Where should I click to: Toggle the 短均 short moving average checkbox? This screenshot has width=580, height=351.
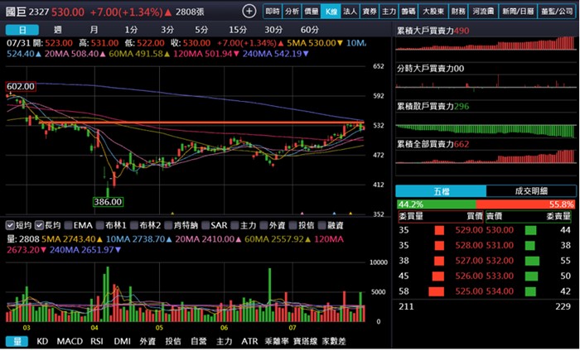[x=22, y=224]
